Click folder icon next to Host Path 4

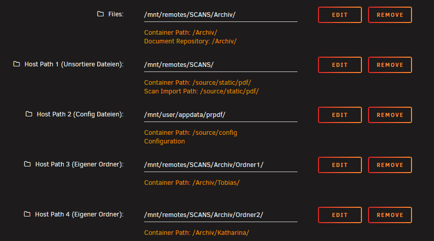click(x=27, y=214)
